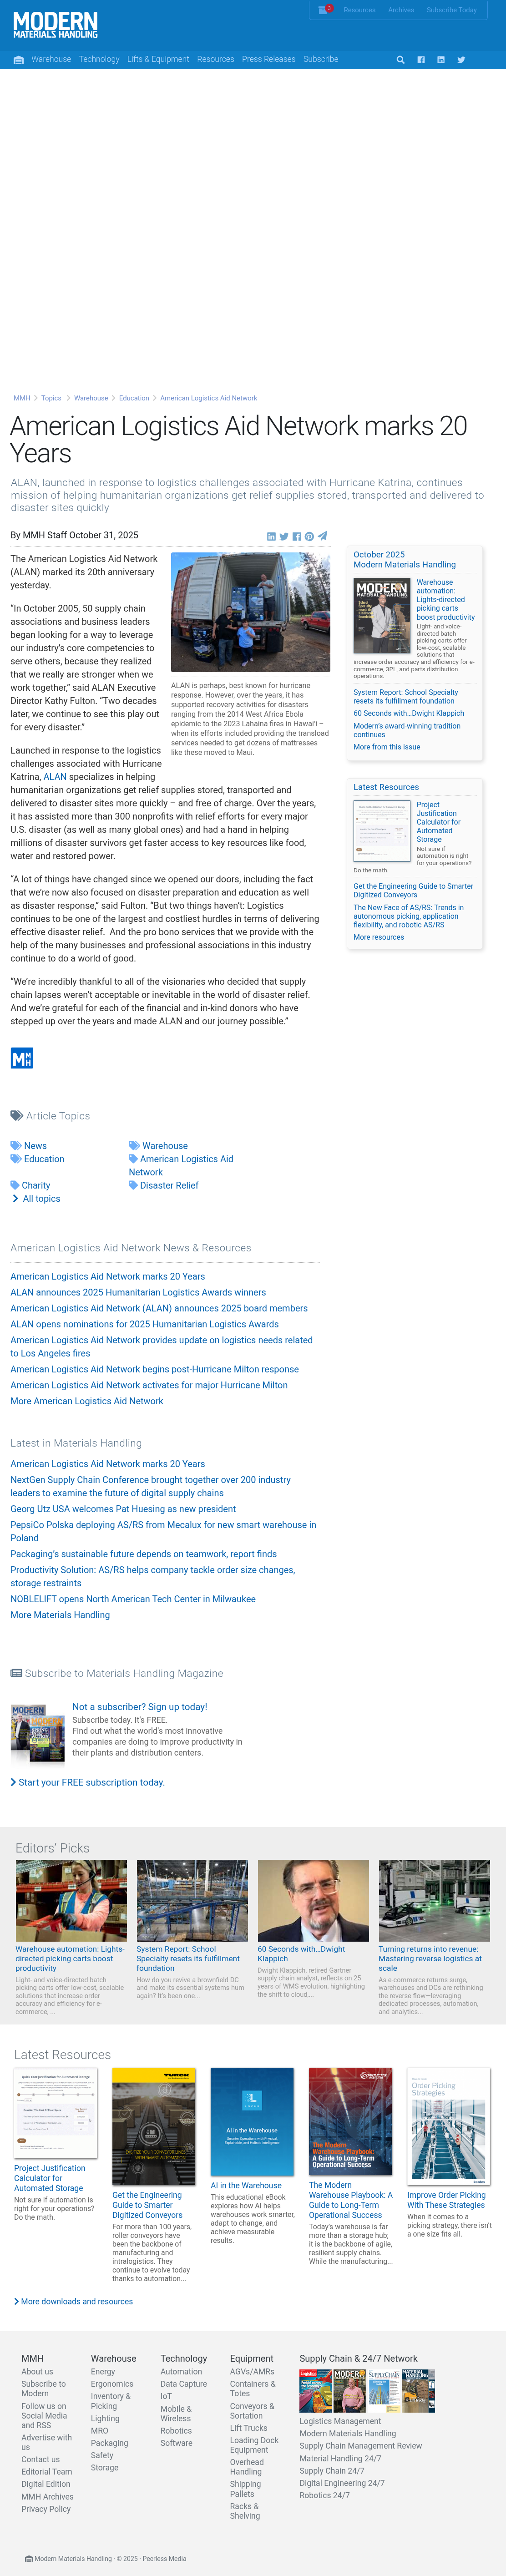Screen dimensions: 506x2576
Task: Open ALAN announces 2025 Humanitarian Awards winners
Action: click(x=138, y=1292)
